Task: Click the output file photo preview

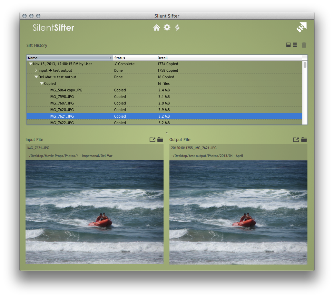Action: click(238, 212)
